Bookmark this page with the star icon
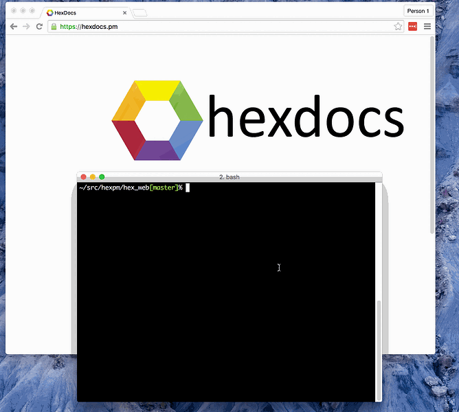Image resolution: width=459 pixels, height=412 pixels. coord(398,27)
